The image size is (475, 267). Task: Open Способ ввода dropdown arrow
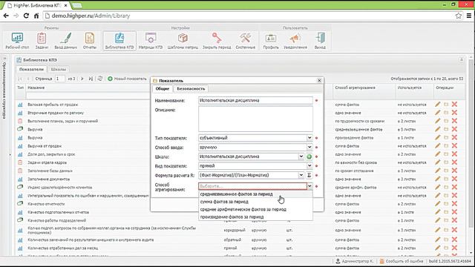click(x=309, y=147)
